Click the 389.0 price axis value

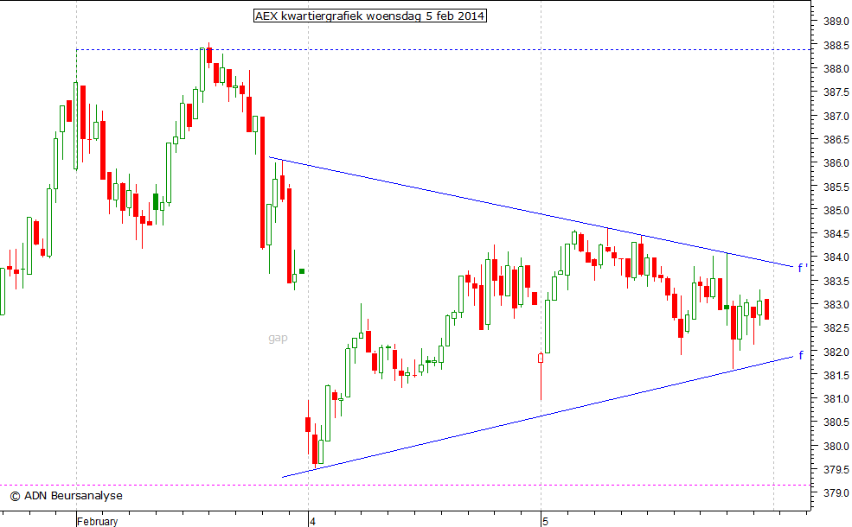pyautogui.click(x=836, y=22)
